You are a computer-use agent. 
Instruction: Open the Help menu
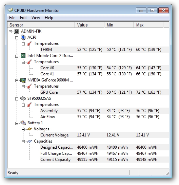[x=49, y=18]
